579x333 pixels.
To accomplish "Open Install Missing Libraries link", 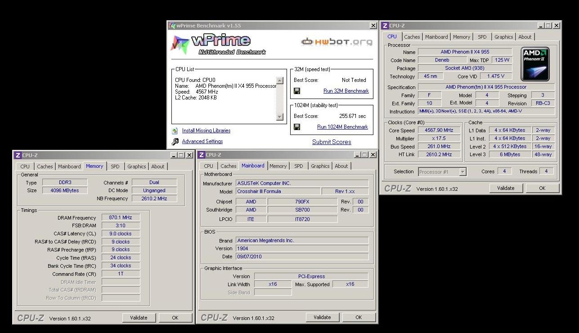I will pos(206,130).
